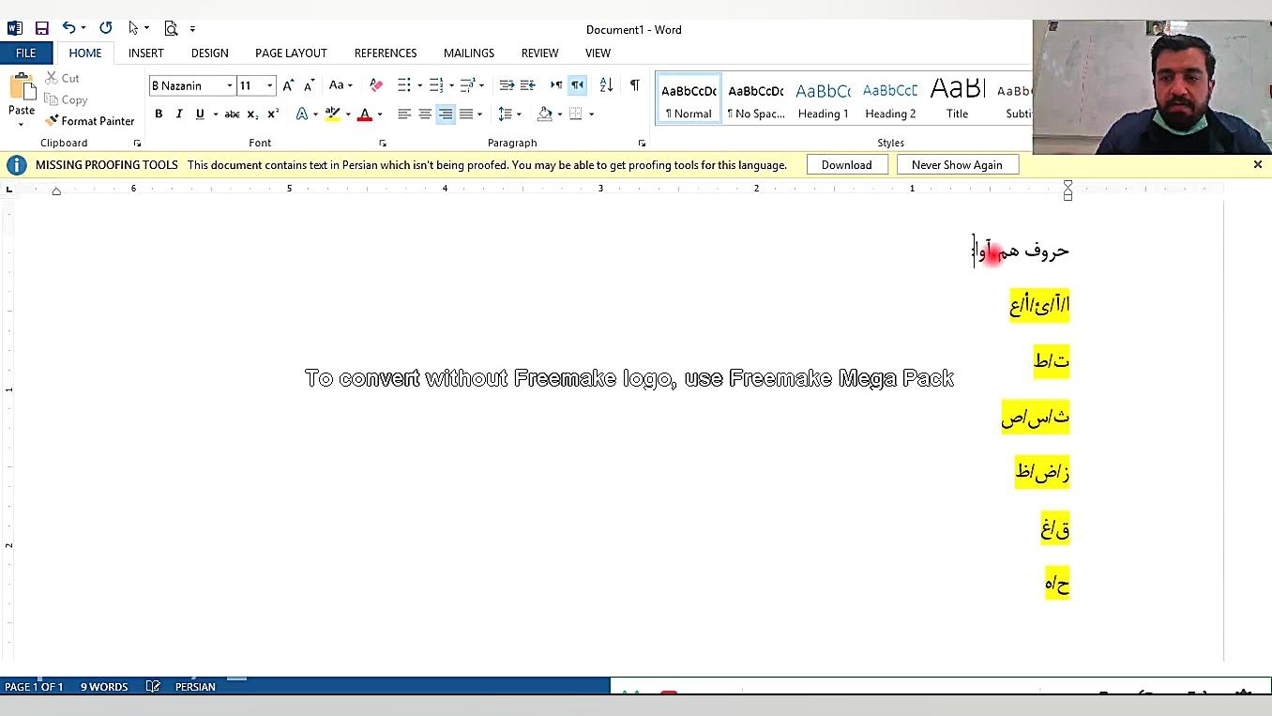This screenshot has height=716, width=1272.
Task: Open Change Case dropdown
Action: 340,85
